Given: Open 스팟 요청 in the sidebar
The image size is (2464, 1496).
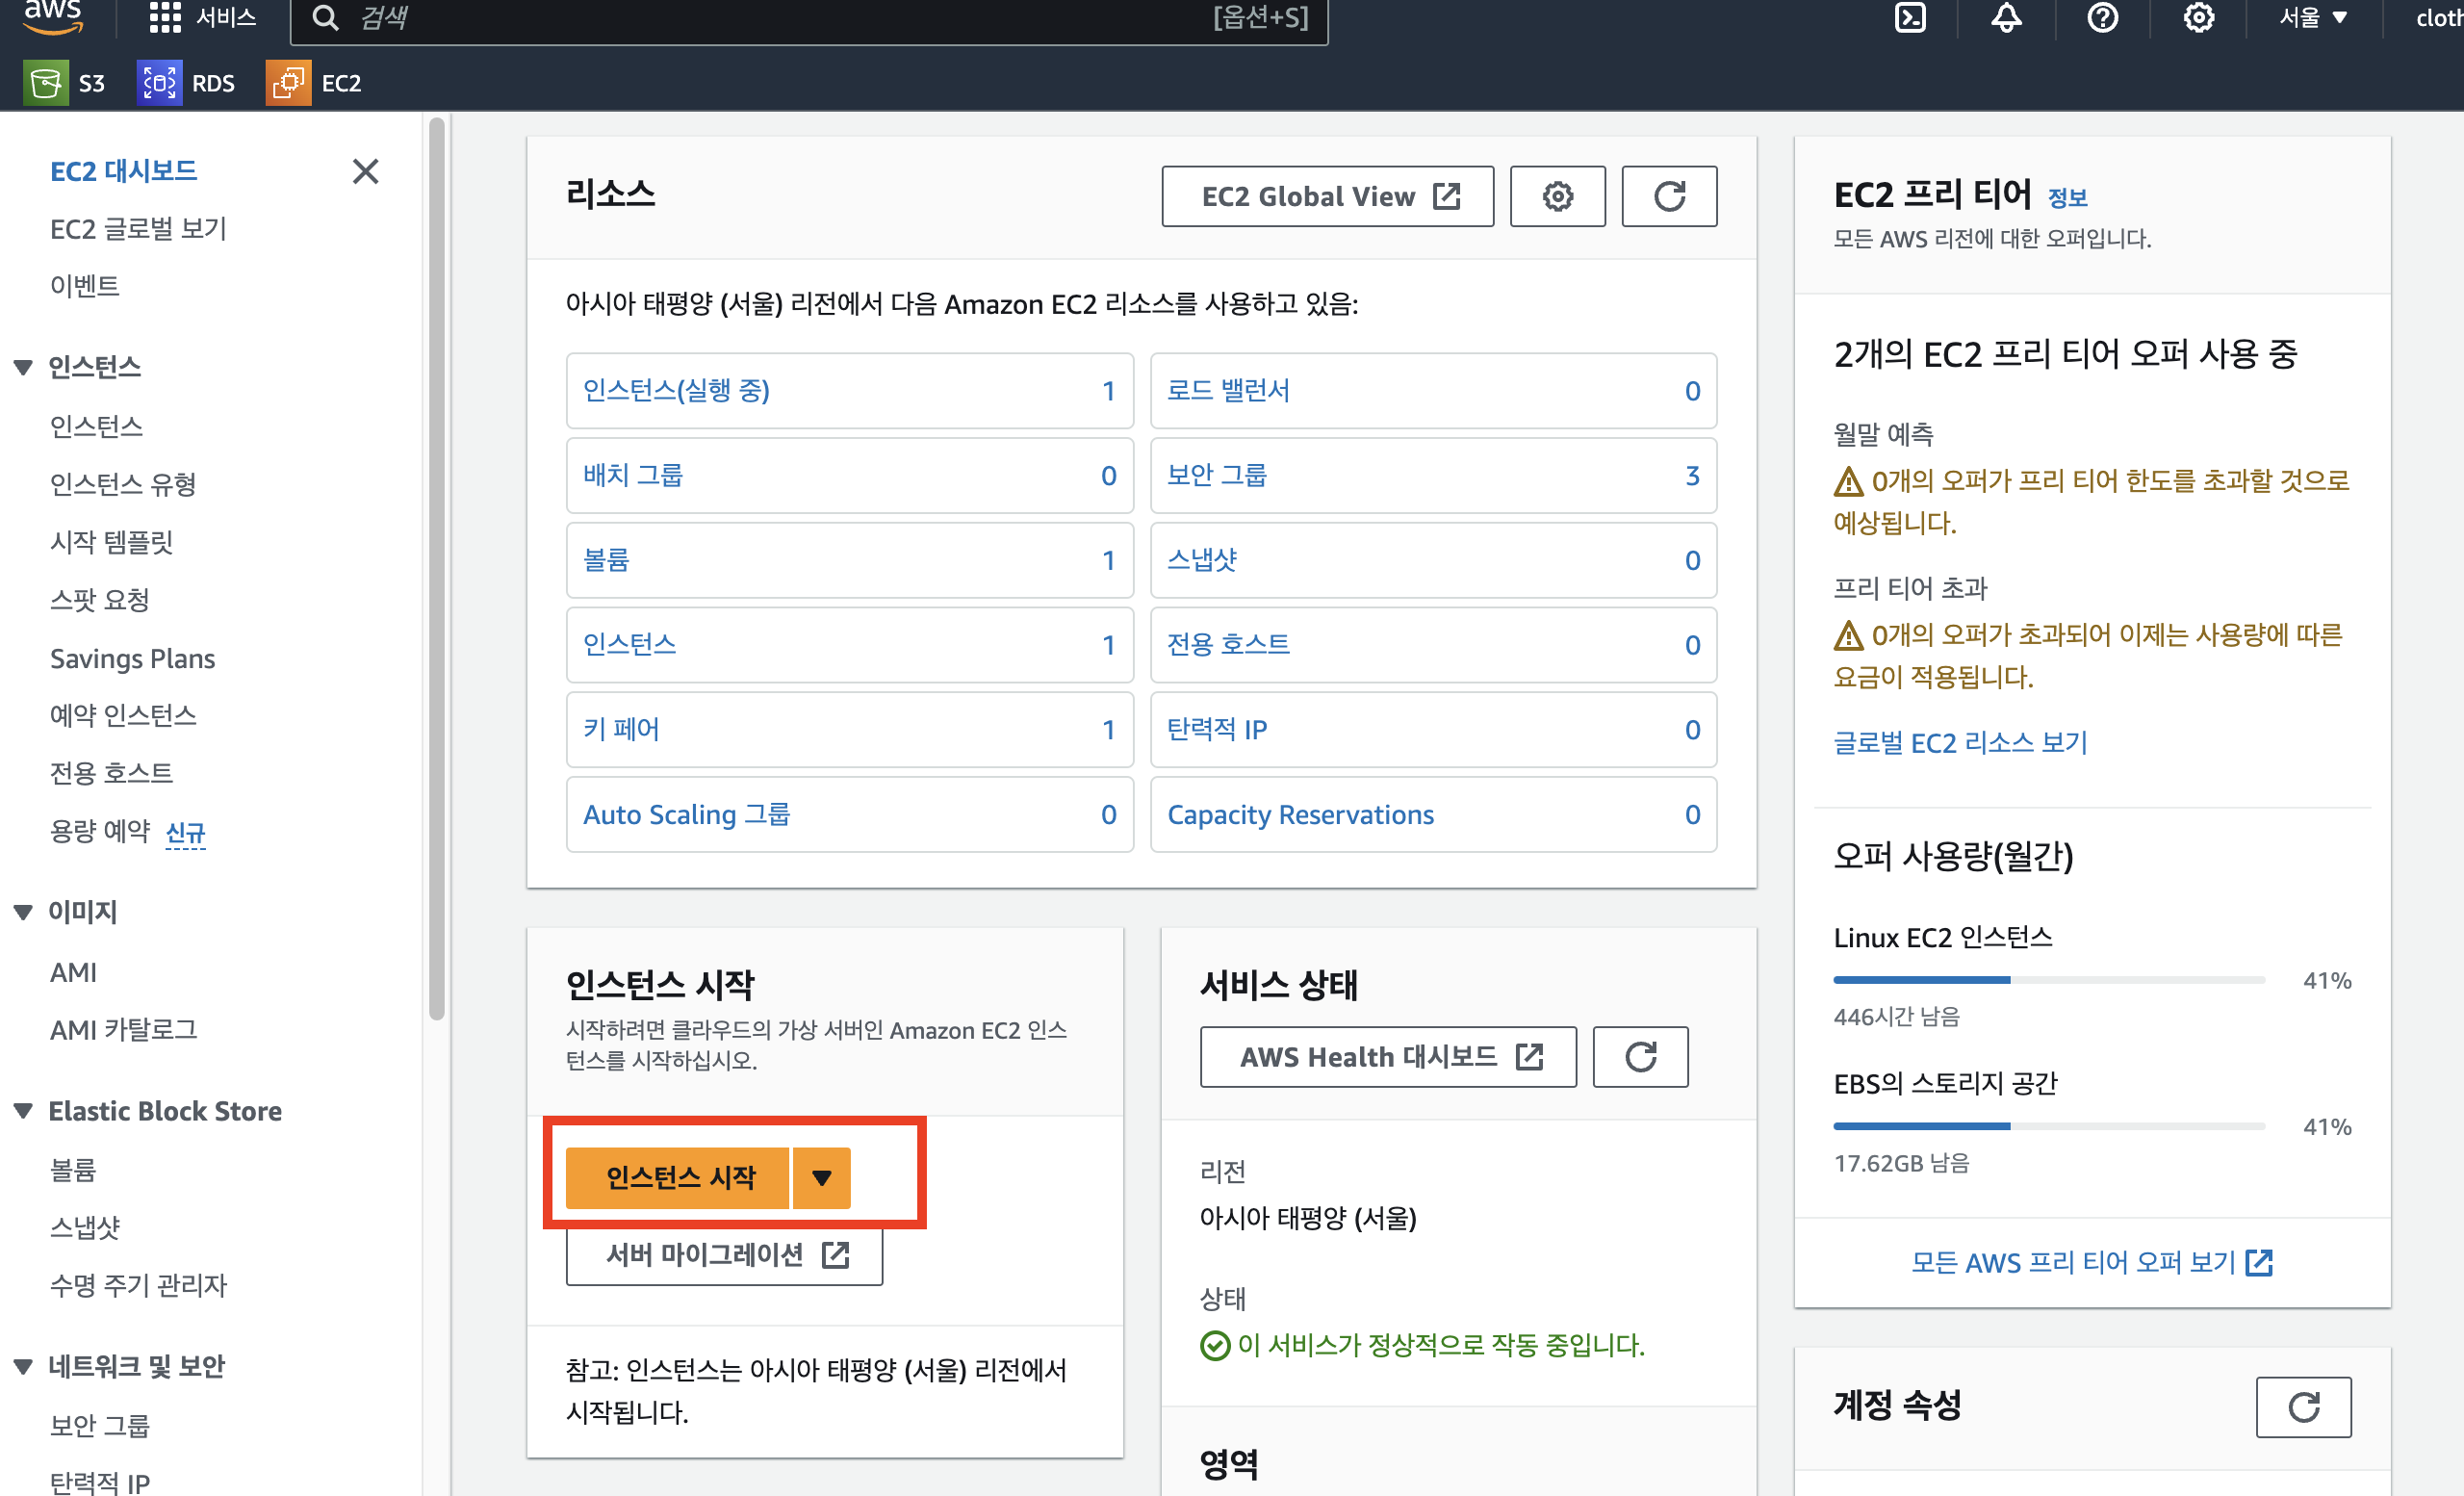Looking at the screenshot, I should tap(100, 599).
